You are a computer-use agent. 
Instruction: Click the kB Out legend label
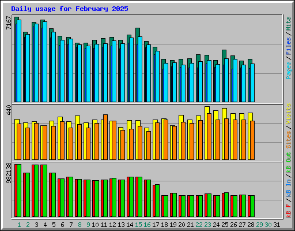tap(289, 163)
